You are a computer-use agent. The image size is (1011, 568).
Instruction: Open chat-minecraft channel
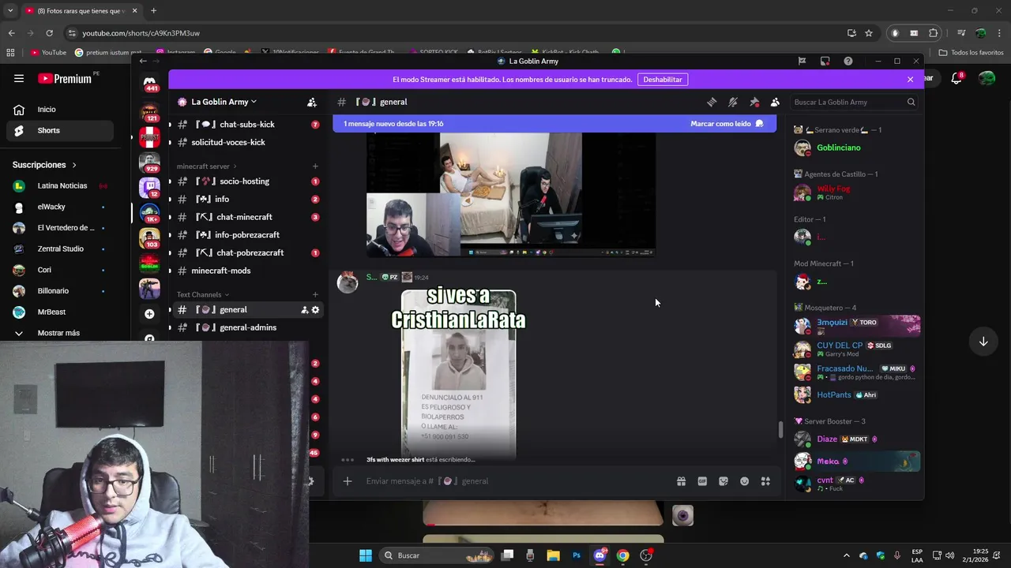coord(246,217)
